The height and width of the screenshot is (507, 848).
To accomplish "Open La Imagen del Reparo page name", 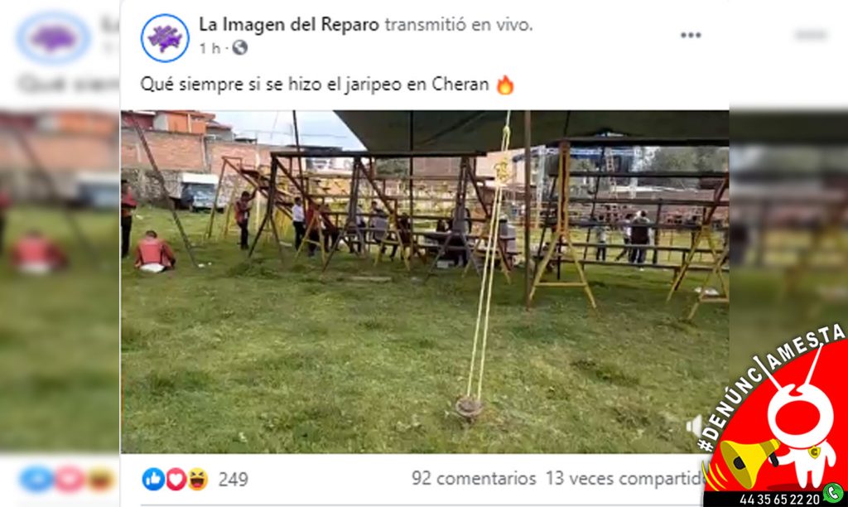I will (290, 24).
